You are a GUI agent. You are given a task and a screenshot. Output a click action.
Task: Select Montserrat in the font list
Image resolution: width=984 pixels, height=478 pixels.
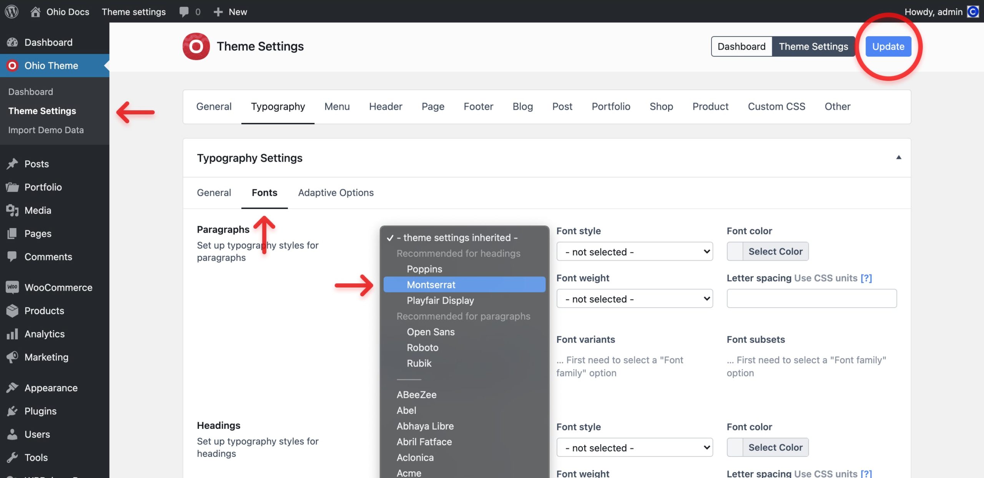coord(464,284)
